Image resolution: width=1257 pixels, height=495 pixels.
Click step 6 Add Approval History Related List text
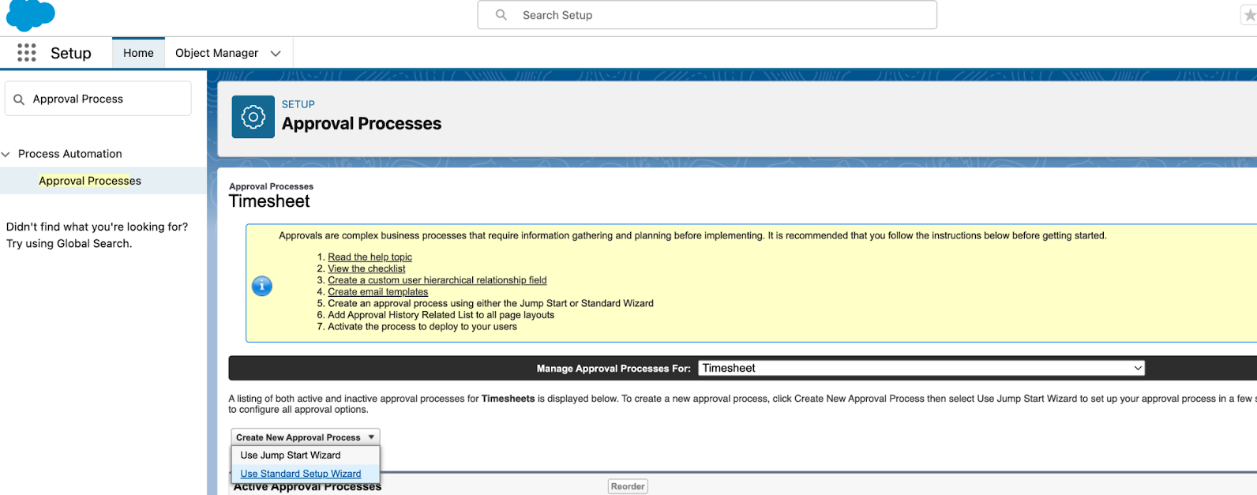tap(441, 315)
